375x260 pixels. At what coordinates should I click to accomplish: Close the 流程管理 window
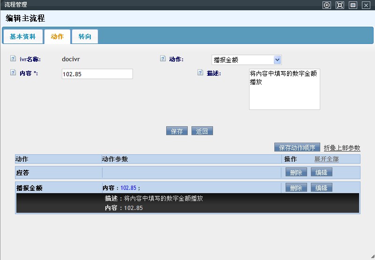point(366,5)
